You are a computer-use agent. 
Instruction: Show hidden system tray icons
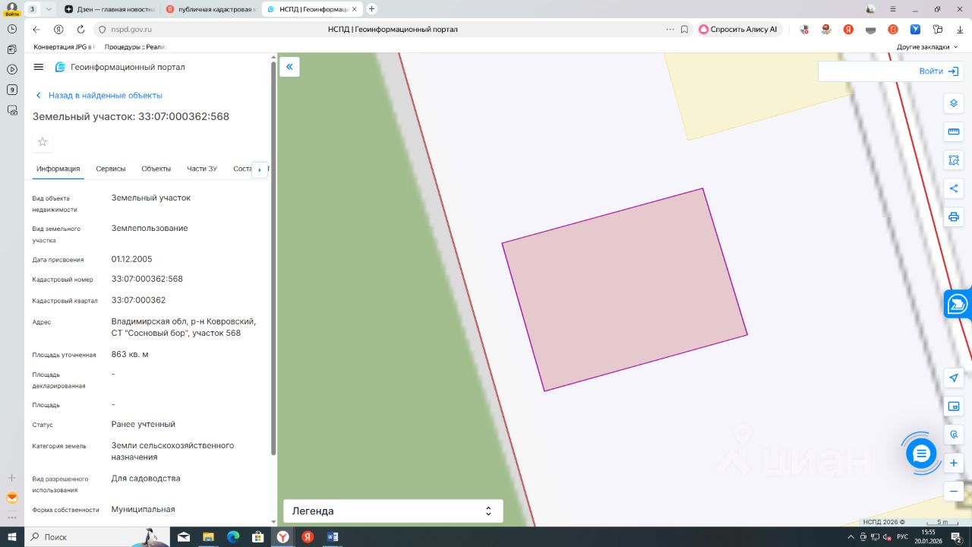coord(850,536)
